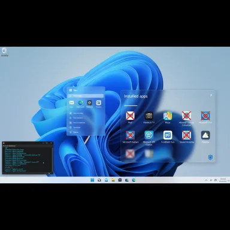Click the taskbar icon right of Start
This screenshot has height=230, width=230.
tap(99, 180)
